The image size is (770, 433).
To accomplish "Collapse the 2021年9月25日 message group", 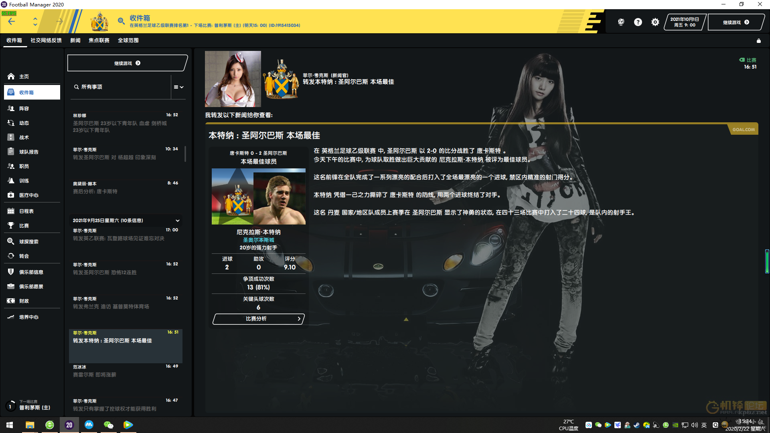I will (x=177, y=221).
